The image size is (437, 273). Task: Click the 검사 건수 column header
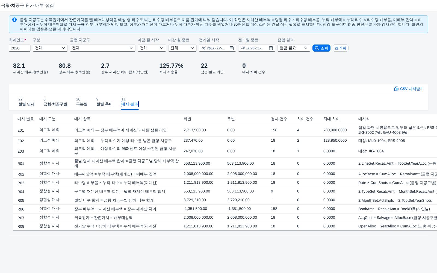coord(279,119)
